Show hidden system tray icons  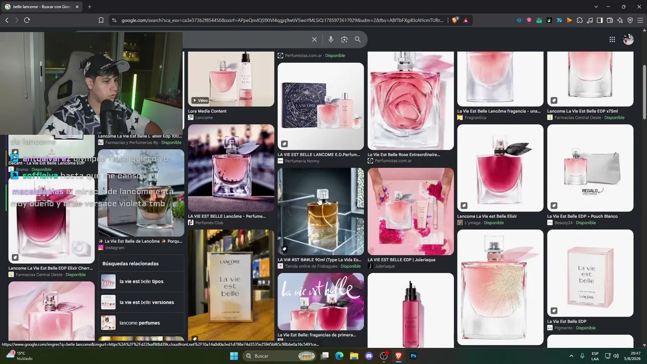coord(571,356)
